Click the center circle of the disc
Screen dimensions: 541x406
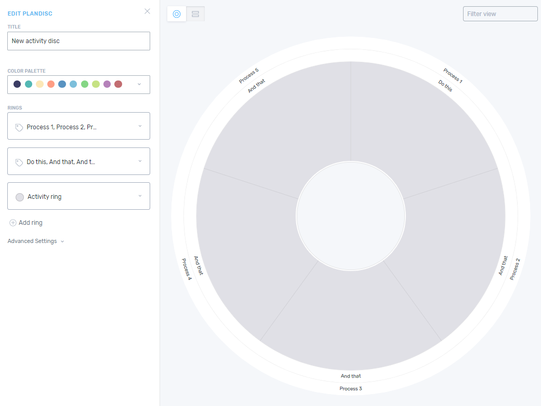[x=351, y=215]
